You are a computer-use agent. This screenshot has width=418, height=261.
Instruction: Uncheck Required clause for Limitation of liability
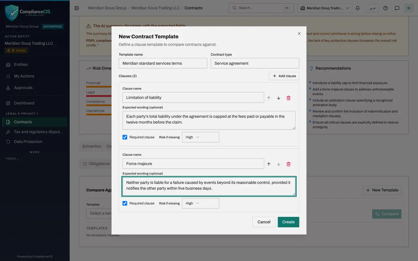pos(125,137)
